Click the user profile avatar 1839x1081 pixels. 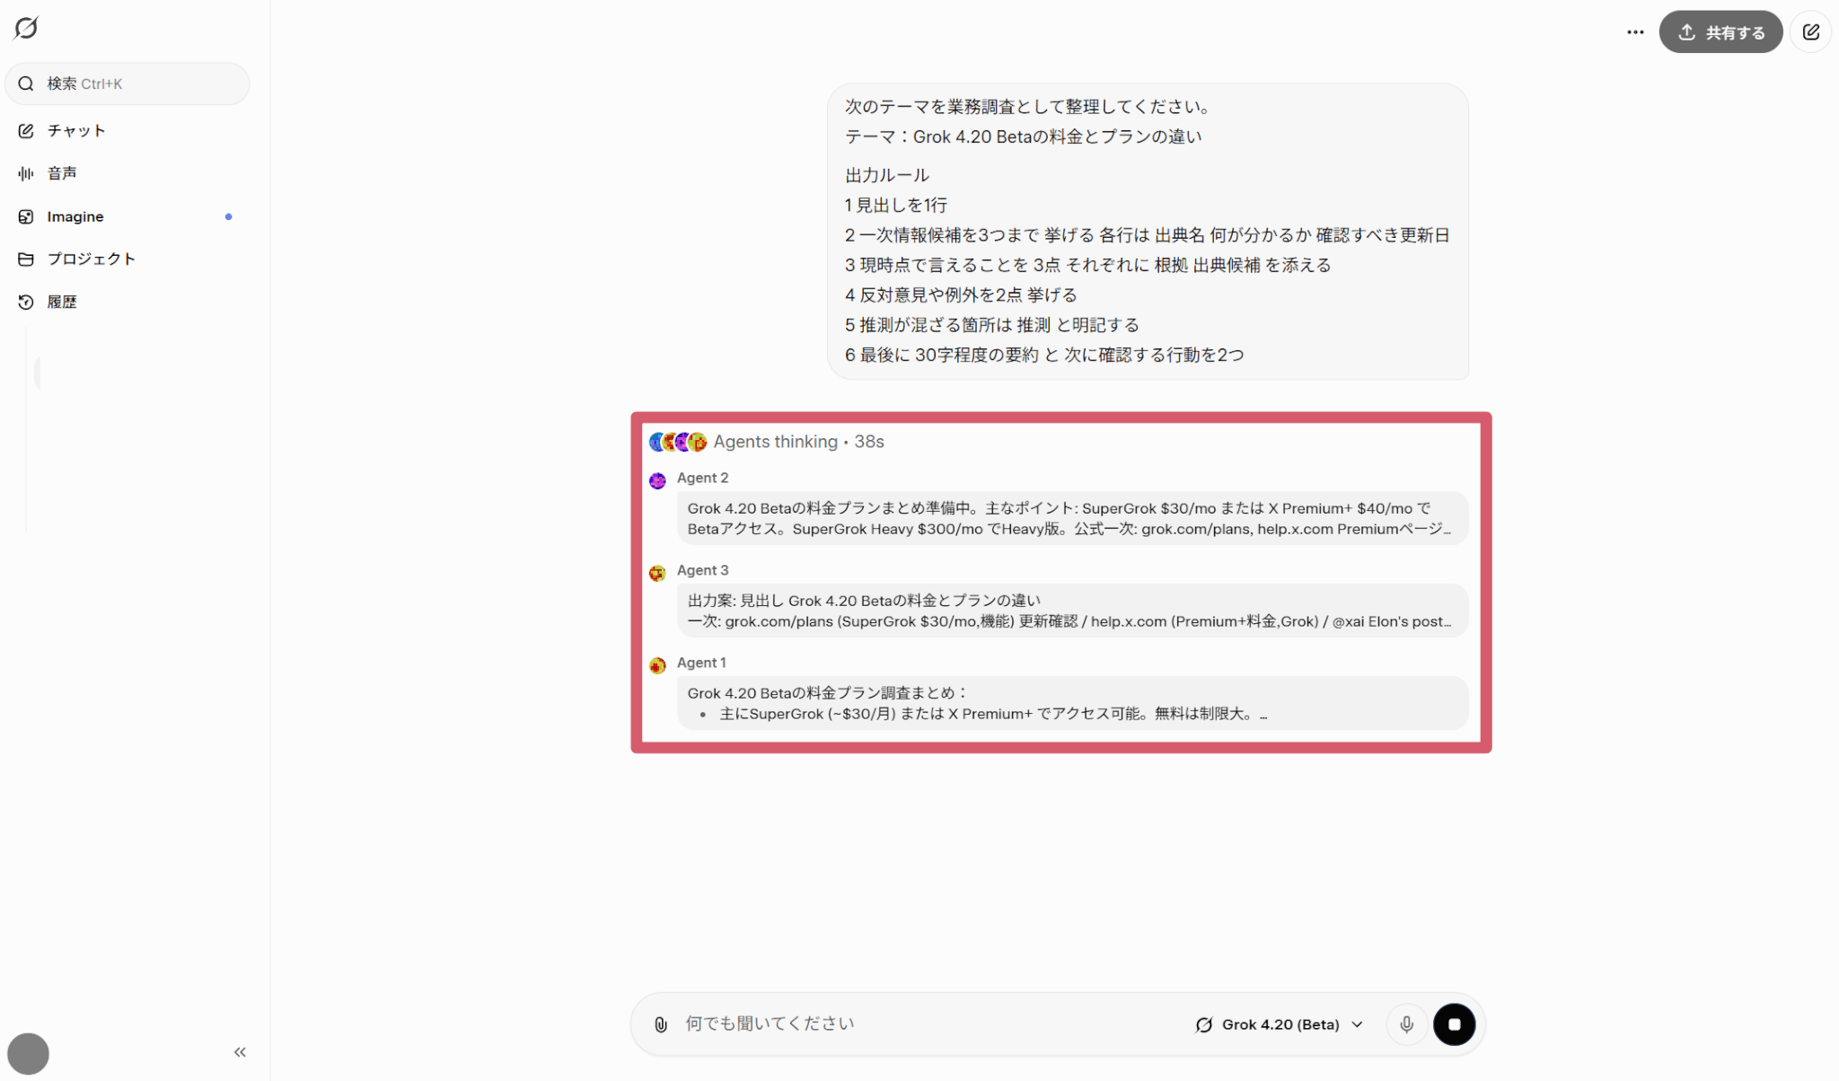pyautogui.click(x=28, y=1053)
